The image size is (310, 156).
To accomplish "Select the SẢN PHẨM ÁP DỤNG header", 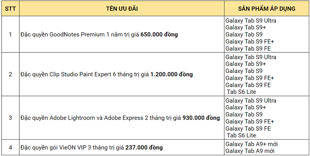I will pyautogui.click(x=267, y=9).
